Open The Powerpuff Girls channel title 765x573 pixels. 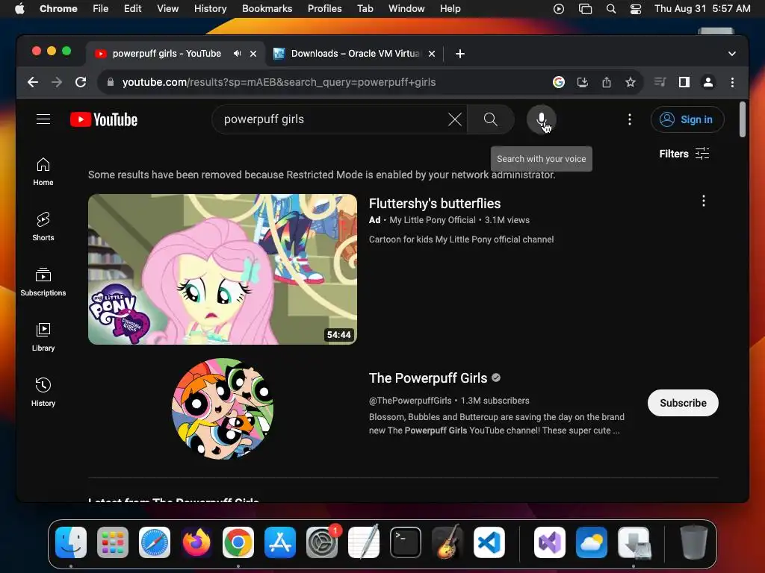pyautogui.click(x=427, y=378)
